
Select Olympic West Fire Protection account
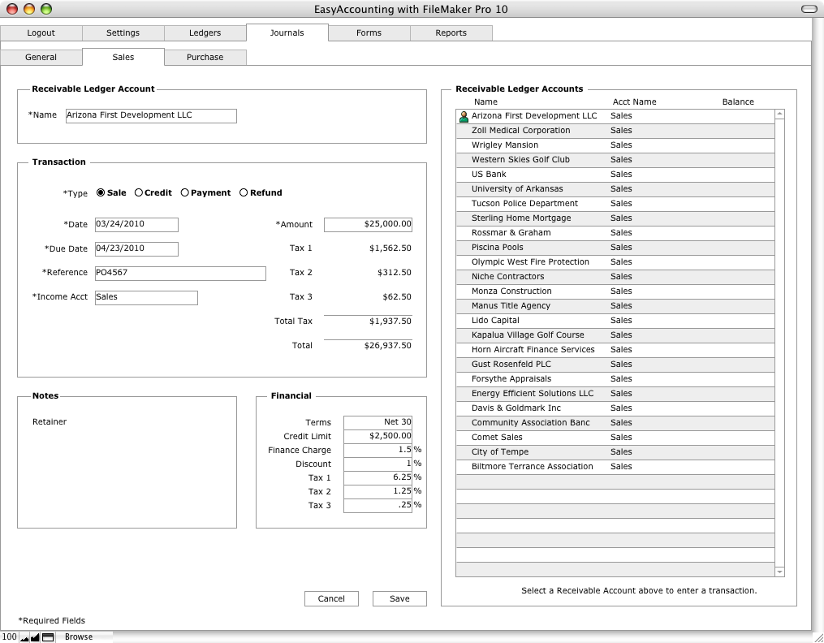[615, 262]
